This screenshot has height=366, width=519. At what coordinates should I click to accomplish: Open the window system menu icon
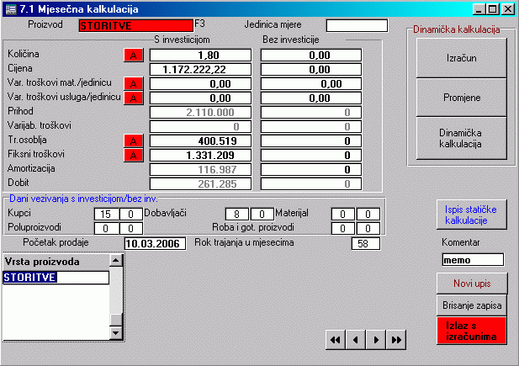click(11, 9)
